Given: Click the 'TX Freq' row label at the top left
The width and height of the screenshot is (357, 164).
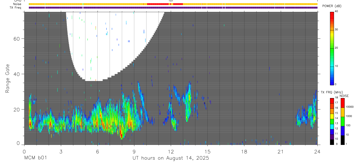Looking at the screenshot, I should (16, 8).
